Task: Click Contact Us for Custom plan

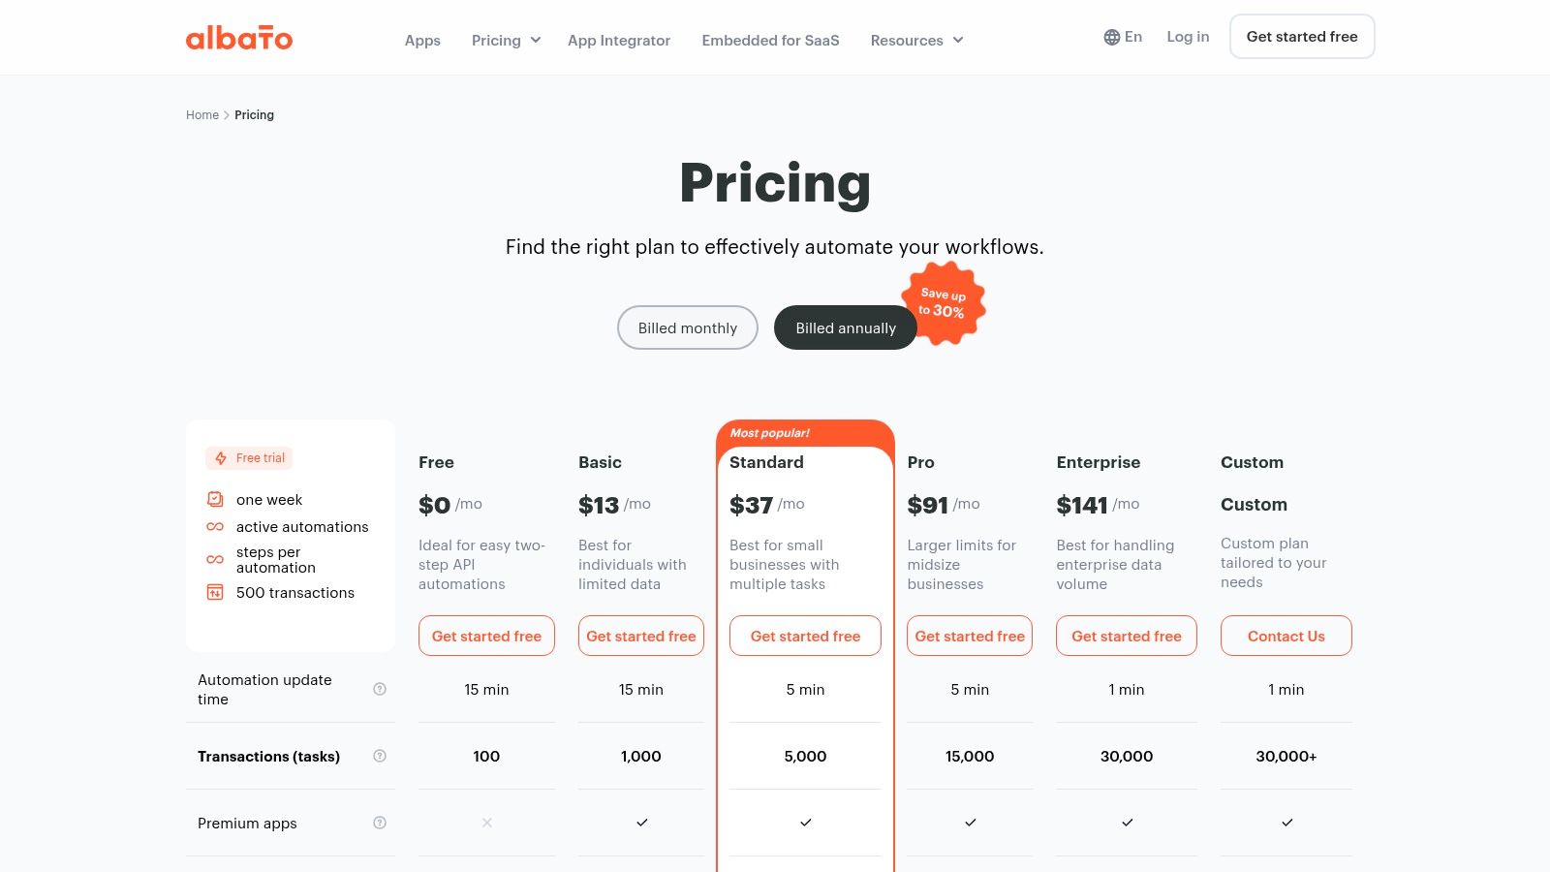Action: point(1286,637)
